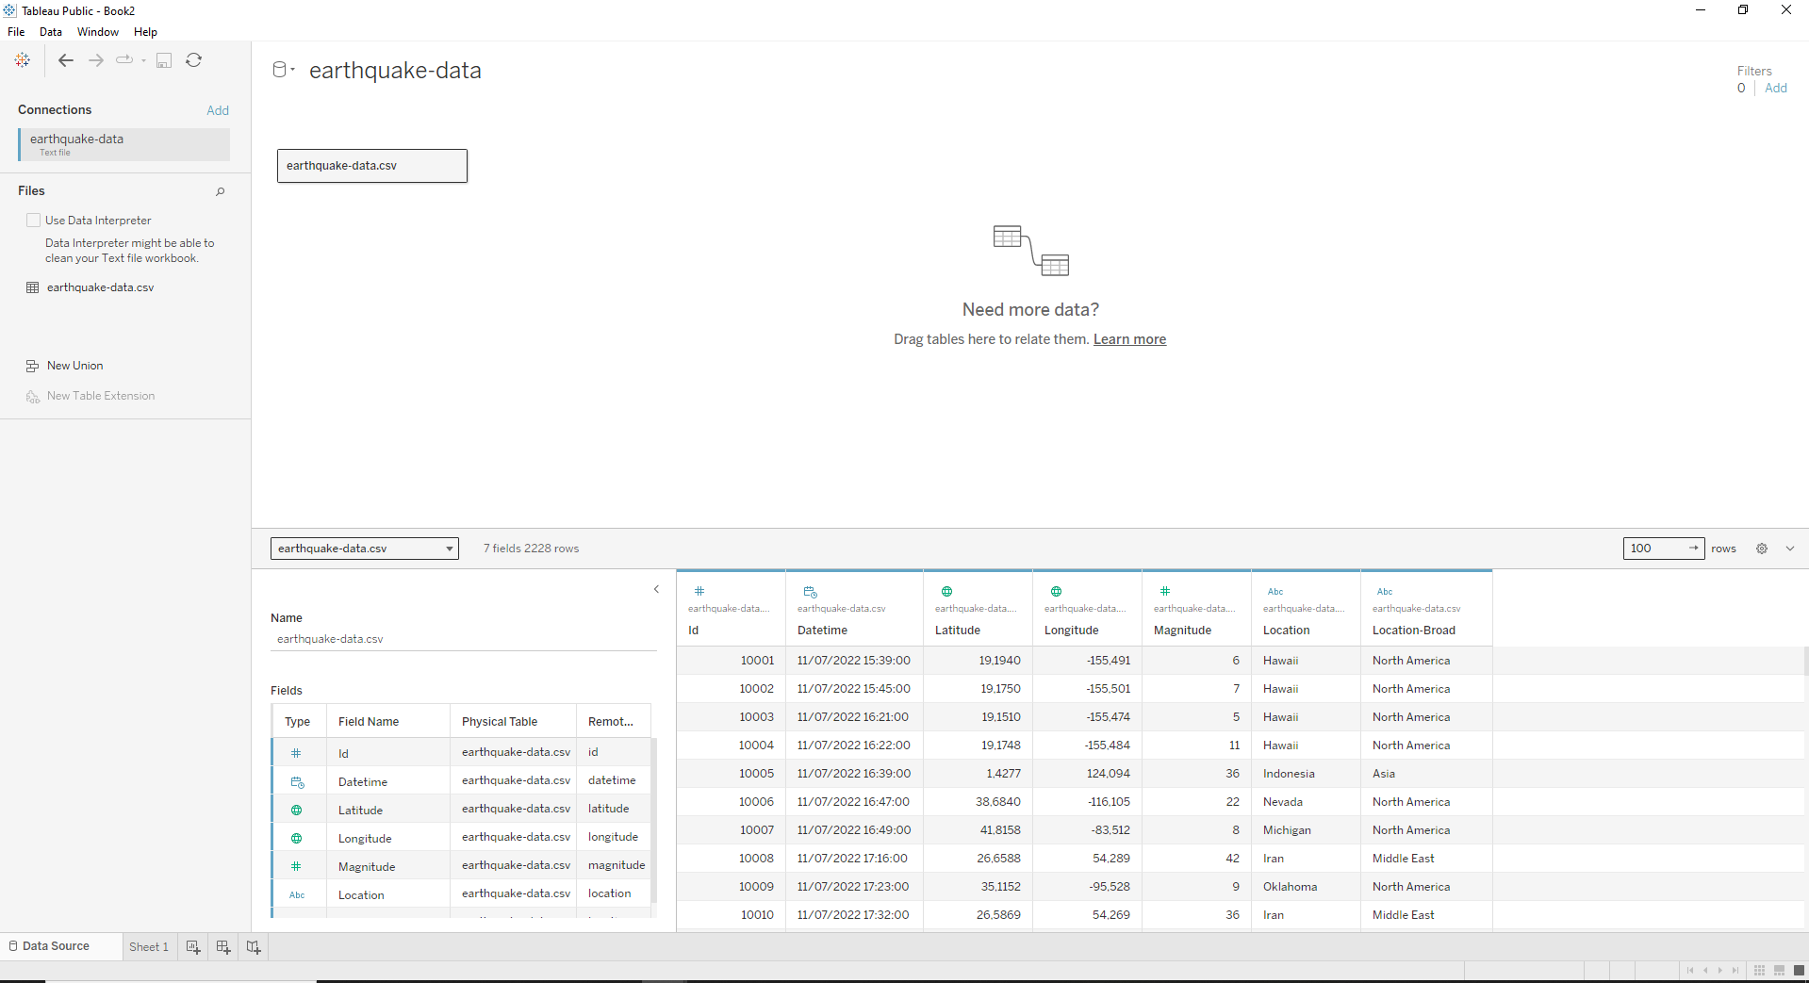Select the earthquake-data.csv table box on canvas
Image resolution: width=1809 pixels, height=983 pixels.
coord(372,166)
